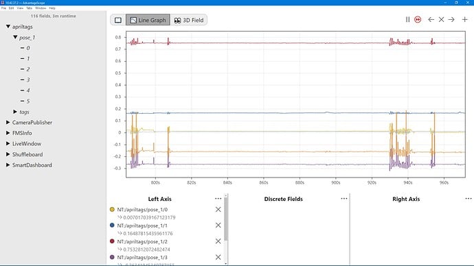Viewport: 474px width, 266px height.
Task: Select field 4 under pose_1
Action: [27, 90]
